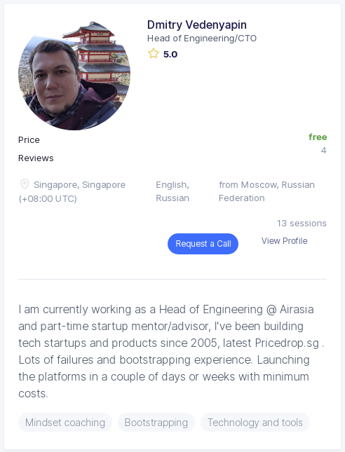The width and height of the screenshot is (345, 452).
Task: Open the View Profile link
Action: [284, 241]
